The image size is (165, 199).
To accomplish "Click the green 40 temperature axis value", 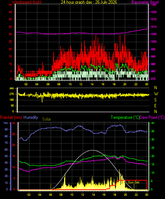I will point(153,123).
